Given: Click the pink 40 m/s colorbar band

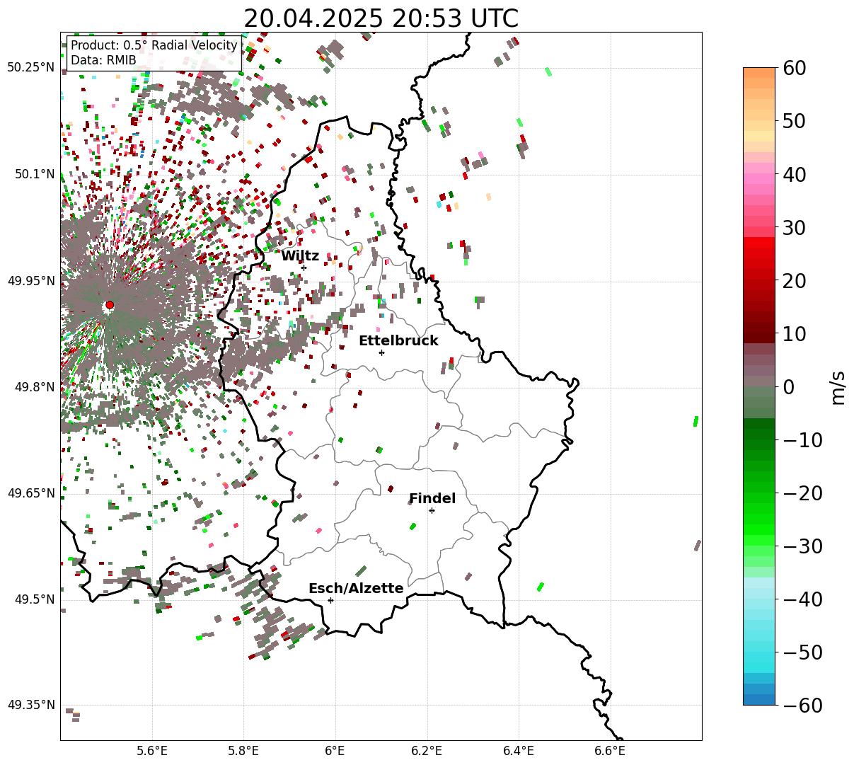Looking at the screenshot, I should [x=759, y=174].
